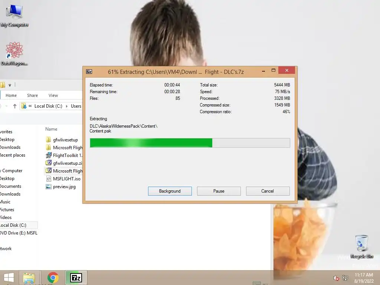Minimize the 7-Zip extraction dialog
The height and width of the screenshot is (285, 380).
pyautogui.click(x=263, y=71)
